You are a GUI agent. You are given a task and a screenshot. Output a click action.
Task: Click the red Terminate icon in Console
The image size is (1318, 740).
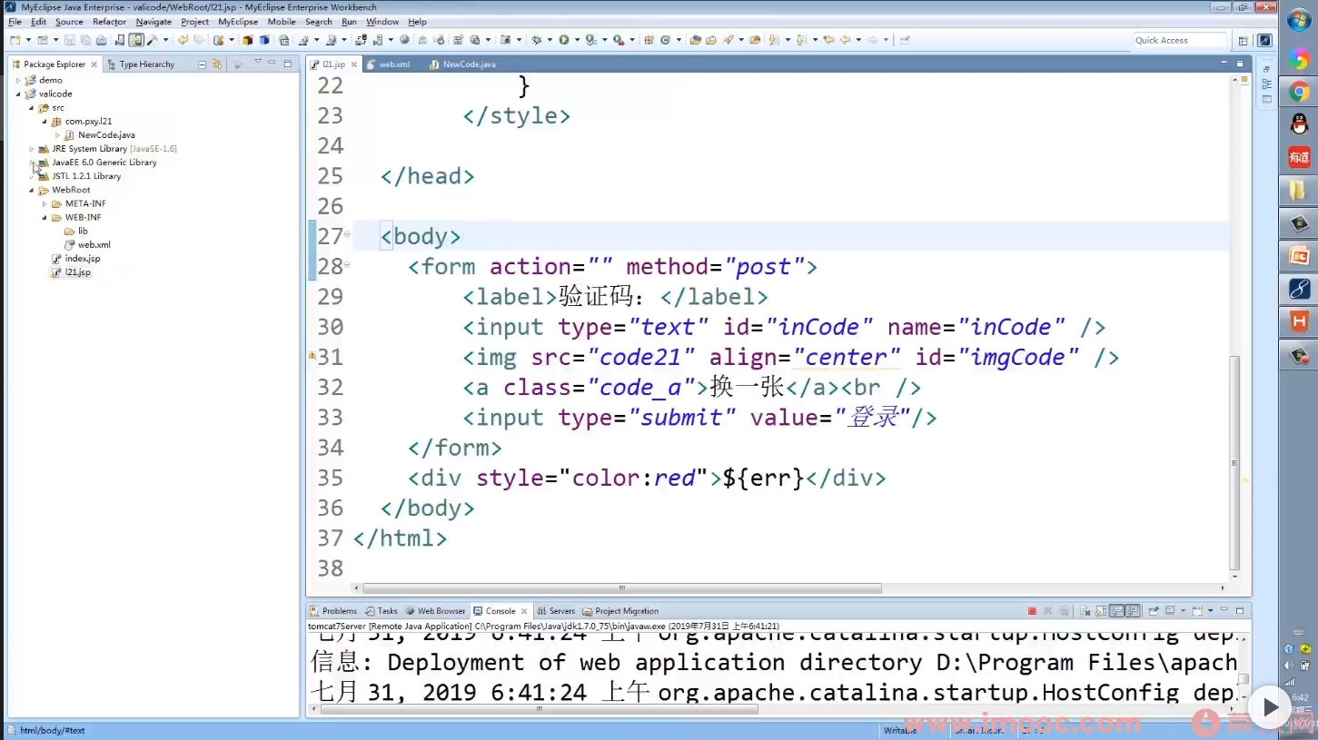tap(1032, 611)
